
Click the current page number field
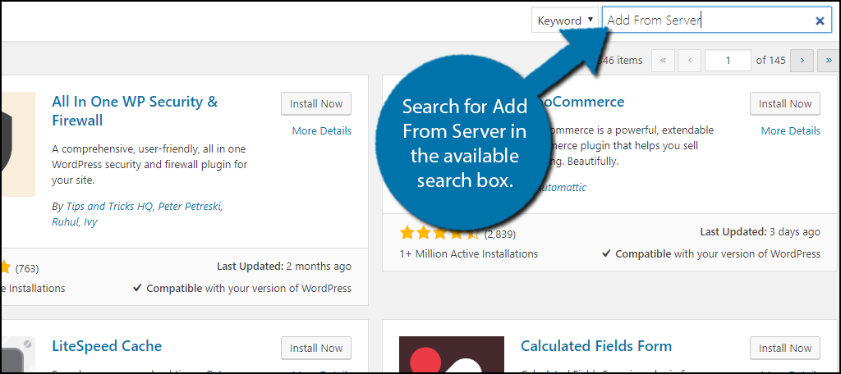point(727,61)
